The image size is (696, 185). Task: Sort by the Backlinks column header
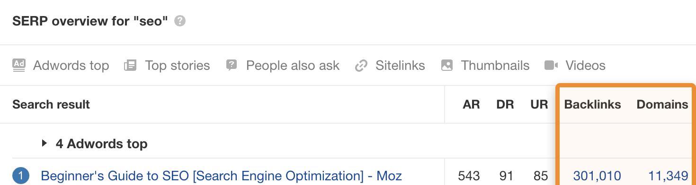592,104
